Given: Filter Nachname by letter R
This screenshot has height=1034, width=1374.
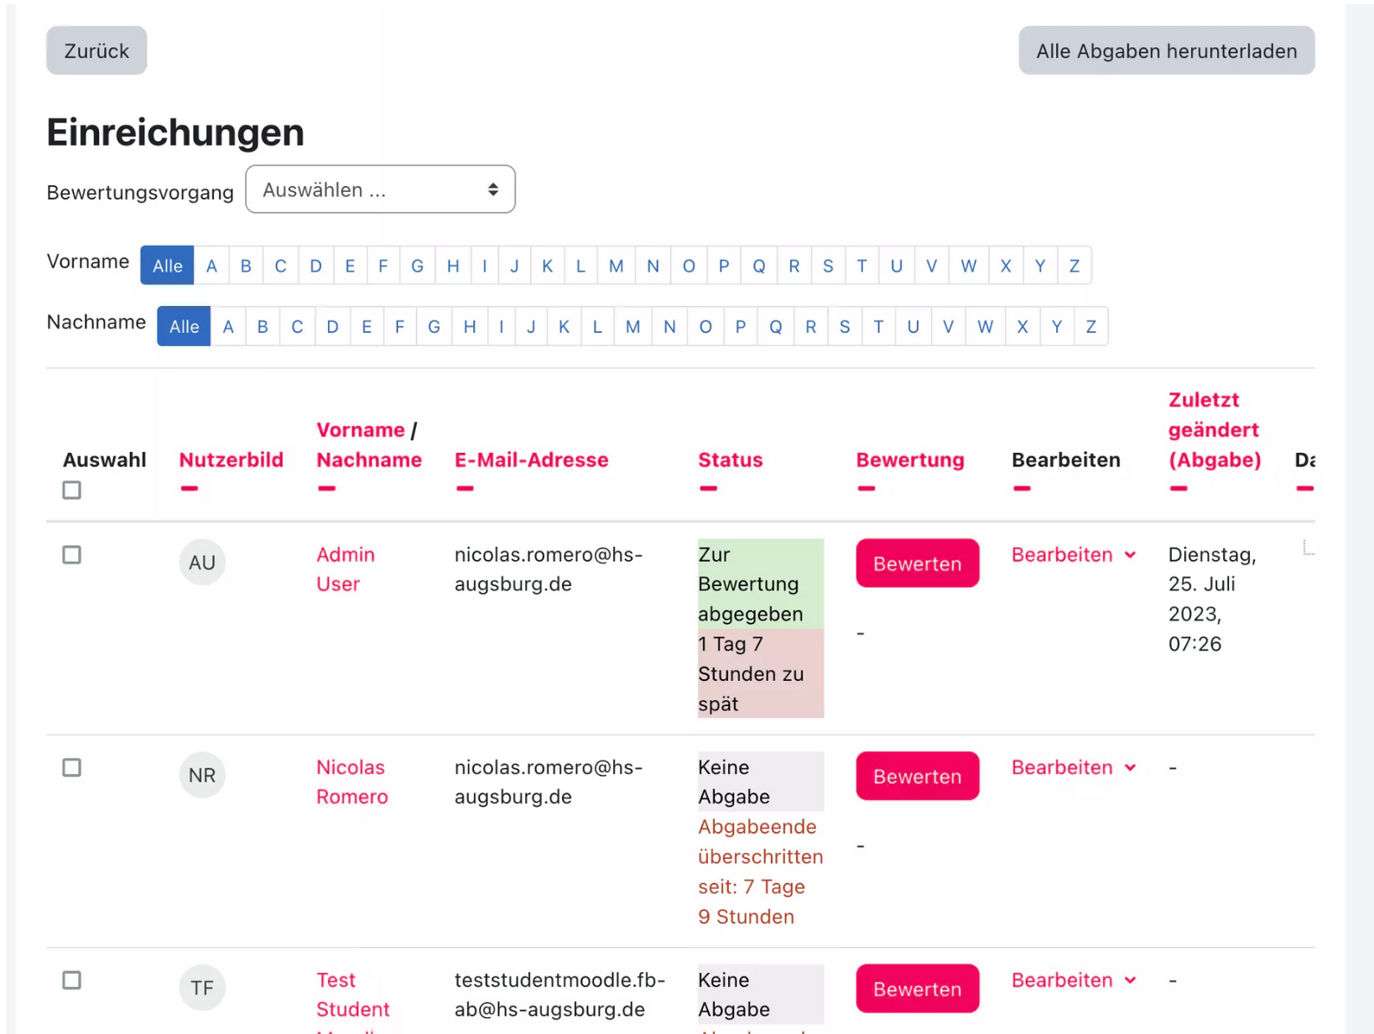Looking at the screenshot, I should [810, 326].
